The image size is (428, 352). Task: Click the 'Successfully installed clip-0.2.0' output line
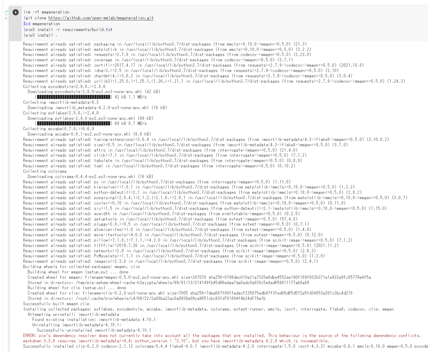225,346
